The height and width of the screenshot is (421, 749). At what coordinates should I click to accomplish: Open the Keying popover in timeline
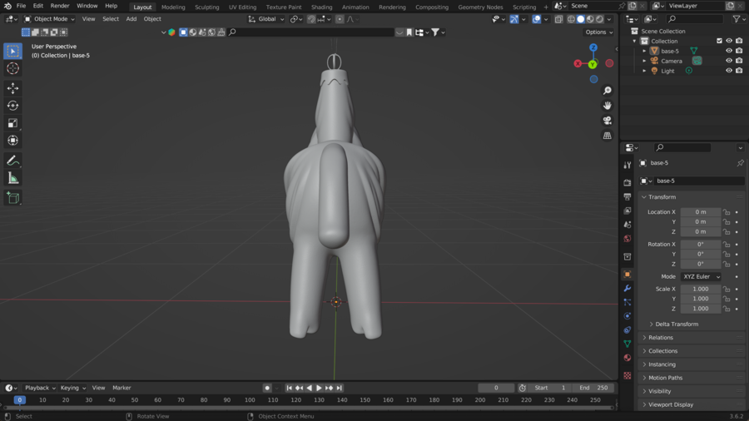(72, 388)
